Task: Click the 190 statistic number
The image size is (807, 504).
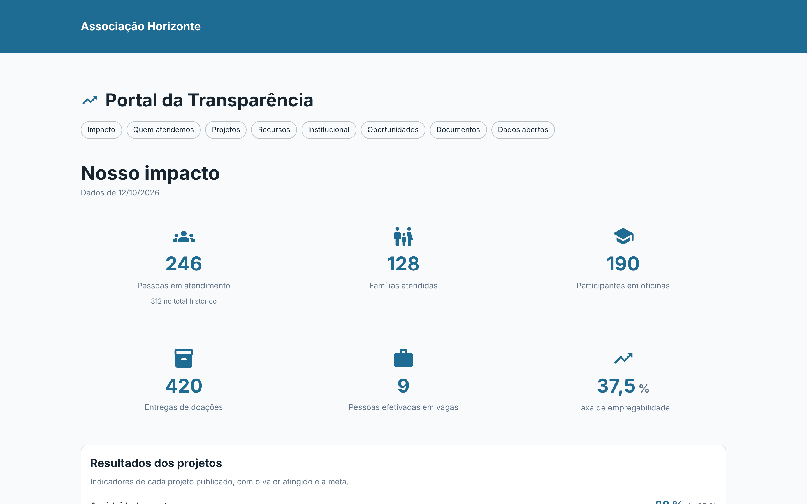Action: (623, 264)
